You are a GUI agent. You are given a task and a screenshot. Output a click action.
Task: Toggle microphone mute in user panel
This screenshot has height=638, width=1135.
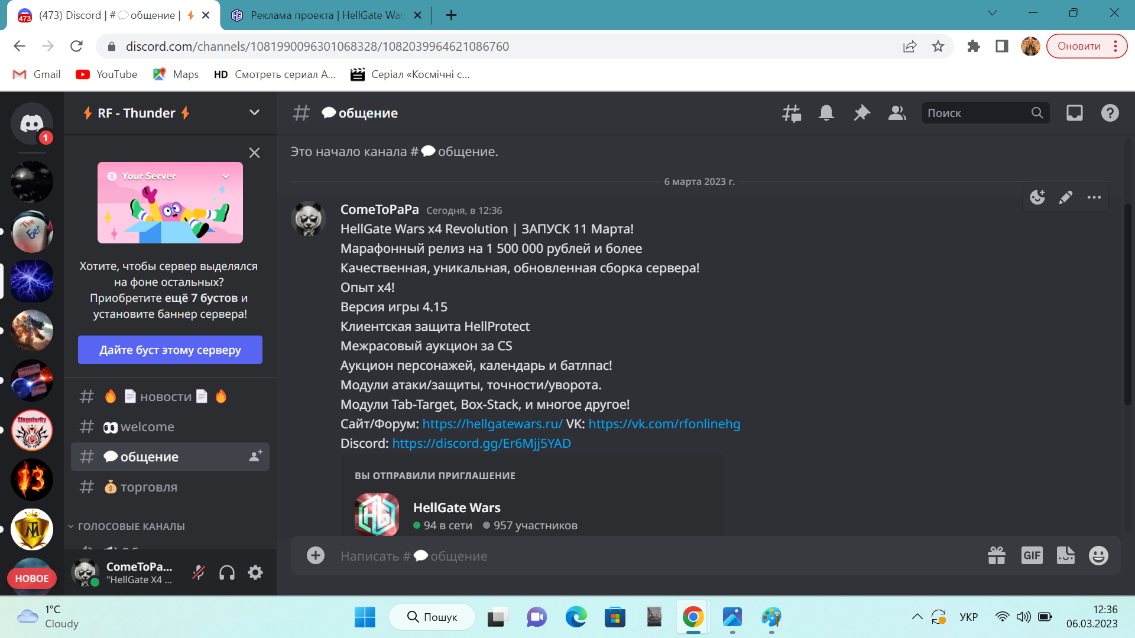coord(199,572)
